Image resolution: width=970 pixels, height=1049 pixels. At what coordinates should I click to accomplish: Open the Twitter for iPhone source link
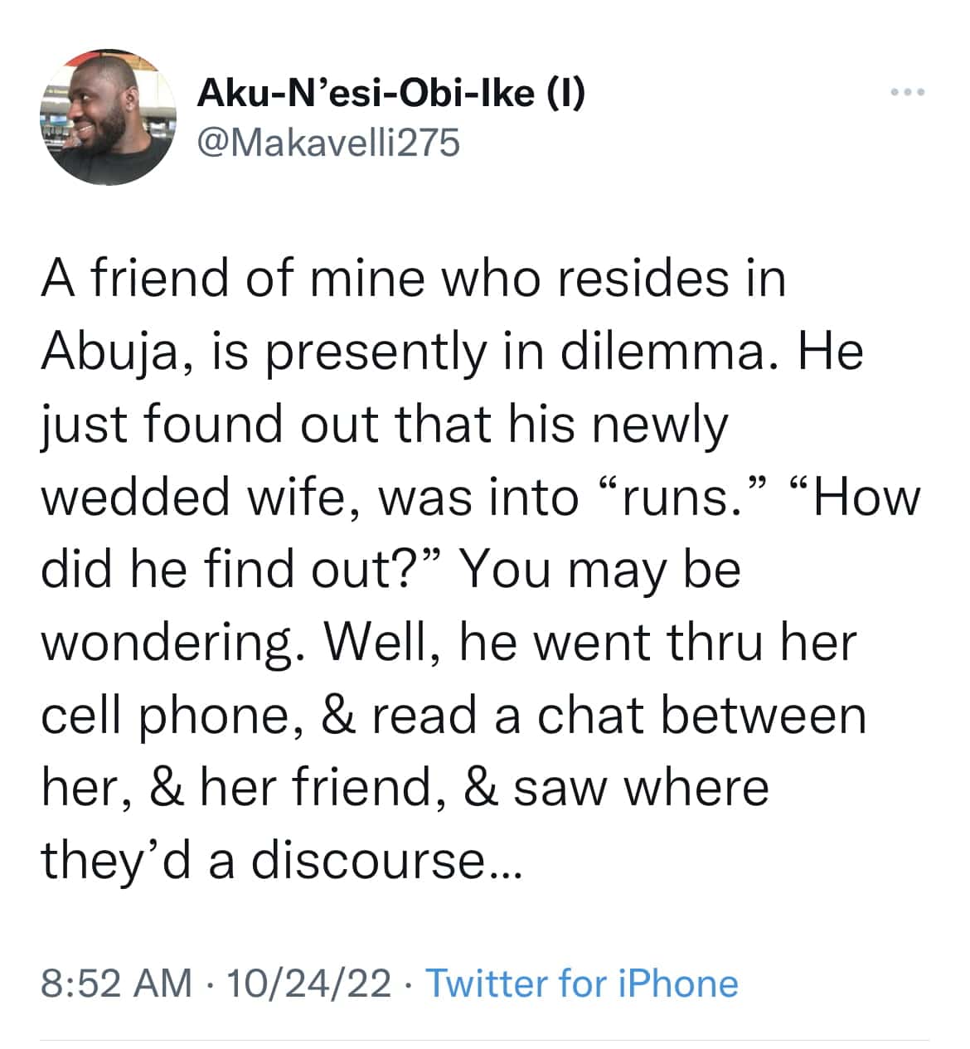(x=581, y=983)
